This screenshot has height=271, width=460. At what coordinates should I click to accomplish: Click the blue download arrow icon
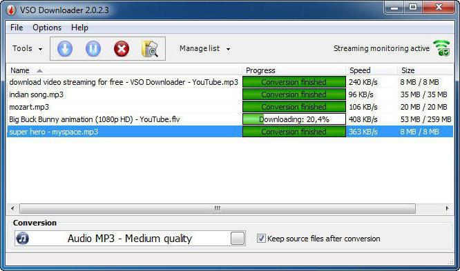(x=65, y=49)
